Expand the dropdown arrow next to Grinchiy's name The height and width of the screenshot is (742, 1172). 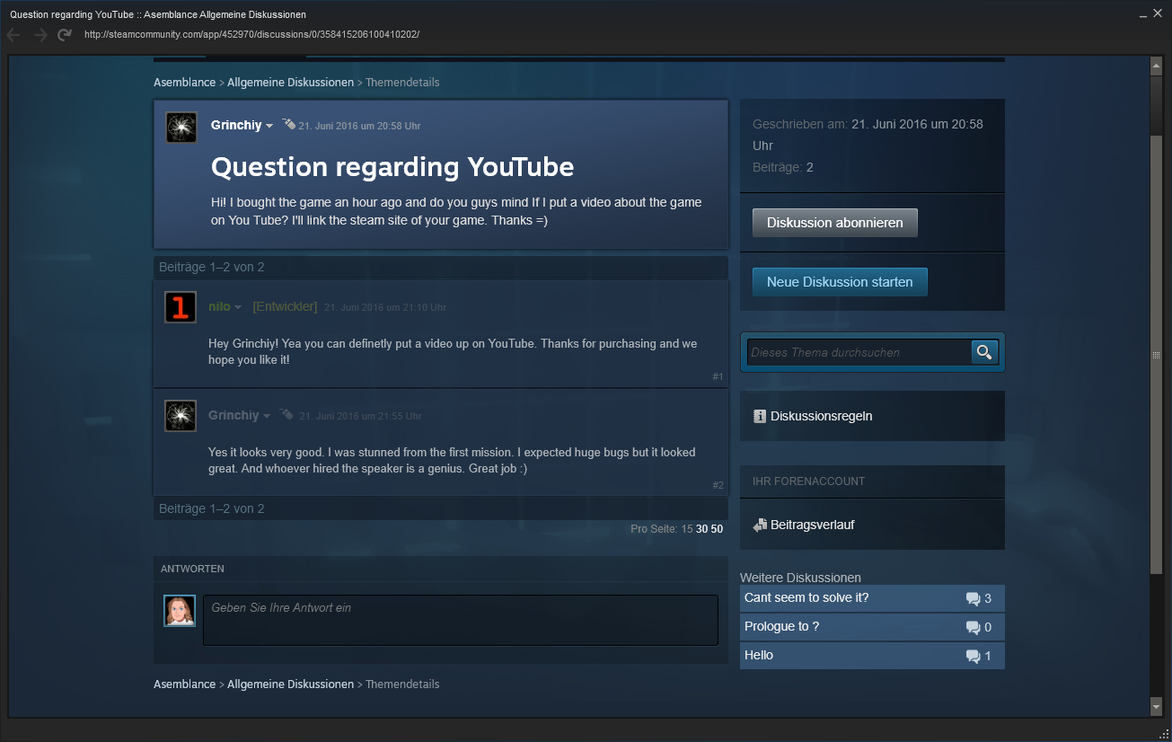[x=269, y=127]
